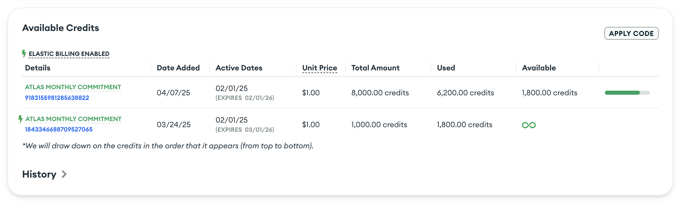
Task: Open the ATLAS MONTHLY COMMITMENT link in the first row
Action: [73, 87]
